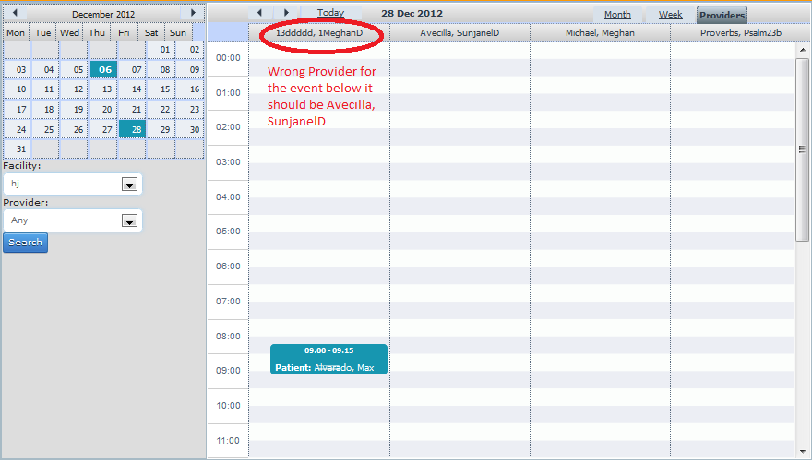Click previous day arrow beside Today
The width and height of the screenshot is (812, 463).
[x=260, y=13]
